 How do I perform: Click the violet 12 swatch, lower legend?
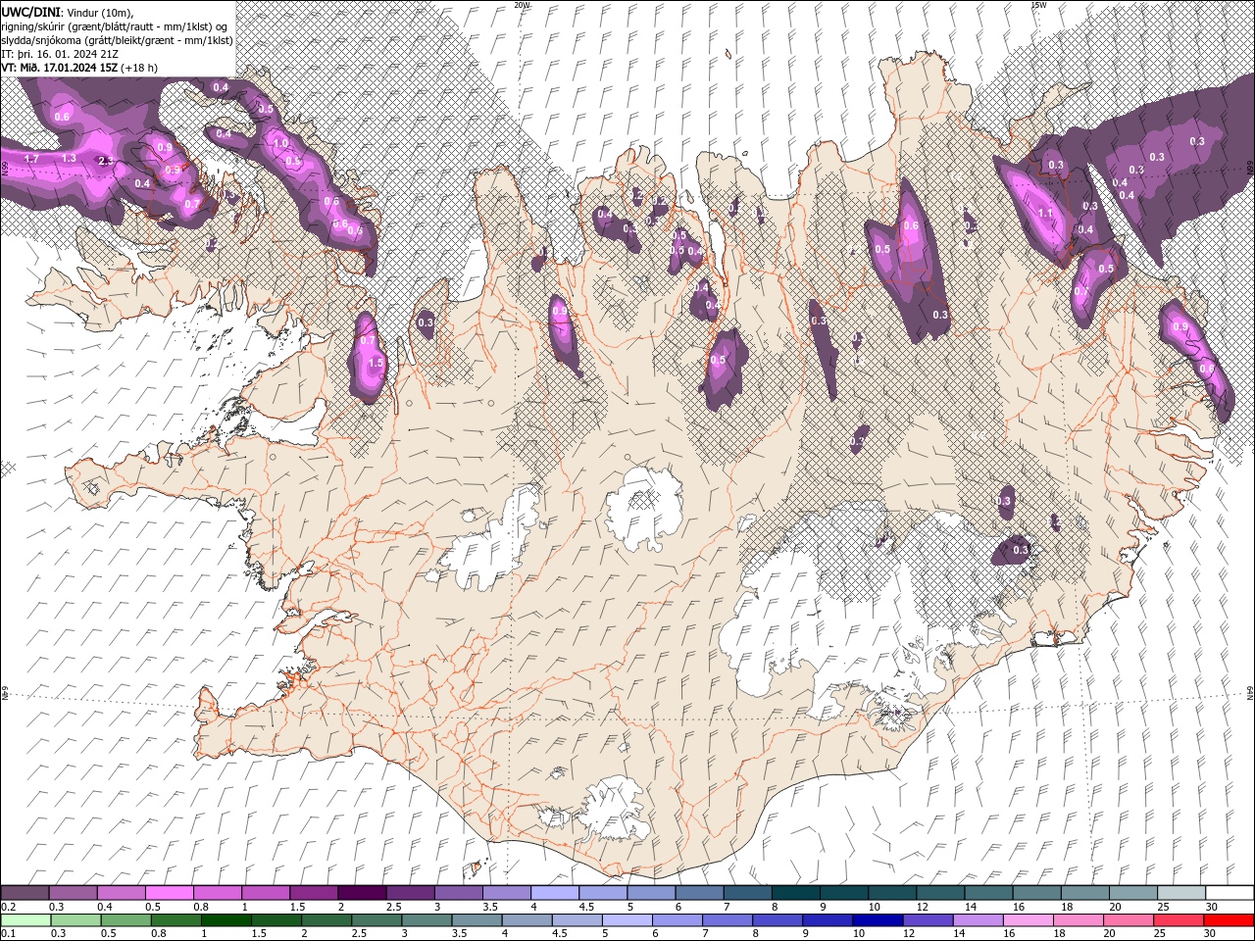[928, 920]
